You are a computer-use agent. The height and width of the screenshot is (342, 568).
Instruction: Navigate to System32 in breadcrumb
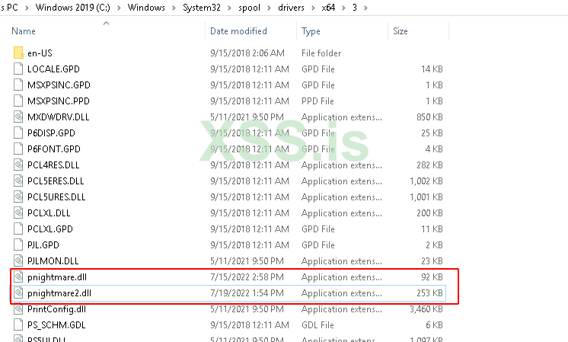coord(202,8)
